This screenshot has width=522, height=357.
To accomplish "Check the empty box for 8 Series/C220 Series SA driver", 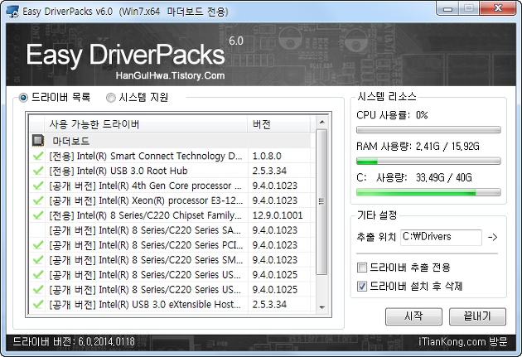I will [x=38, y=230].
